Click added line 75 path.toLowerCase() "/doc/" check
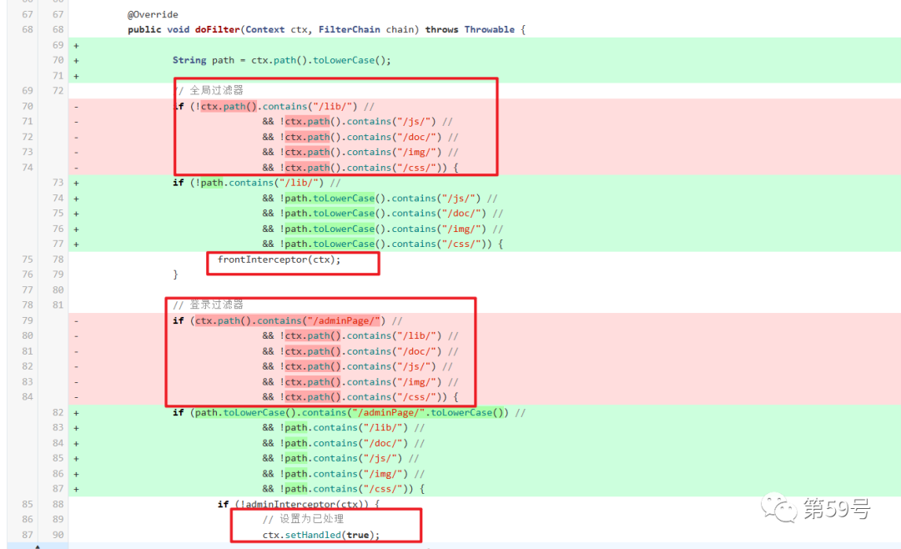Image resolution: width=901 pixels, height=549 pixels. [383, 214]
